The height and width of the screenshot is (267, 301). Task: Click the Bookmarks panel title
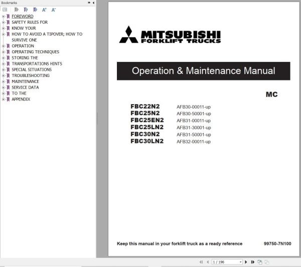point(9,3)
